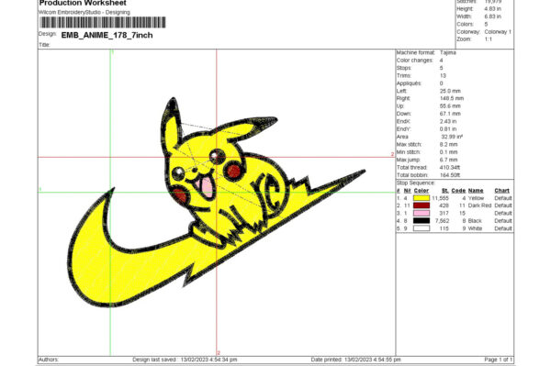551x366 pixels.
Task: Click the Pikachu swoosh design preview
Action: 217,202
